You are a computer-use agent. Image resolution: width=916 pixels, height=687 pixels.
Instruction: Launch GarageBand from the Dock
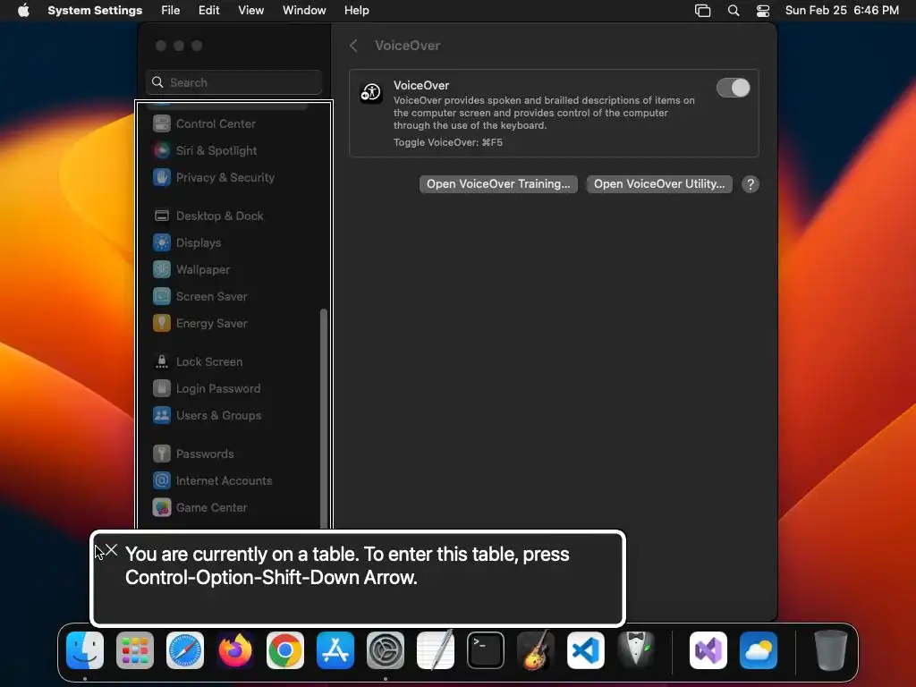point(536,651)
